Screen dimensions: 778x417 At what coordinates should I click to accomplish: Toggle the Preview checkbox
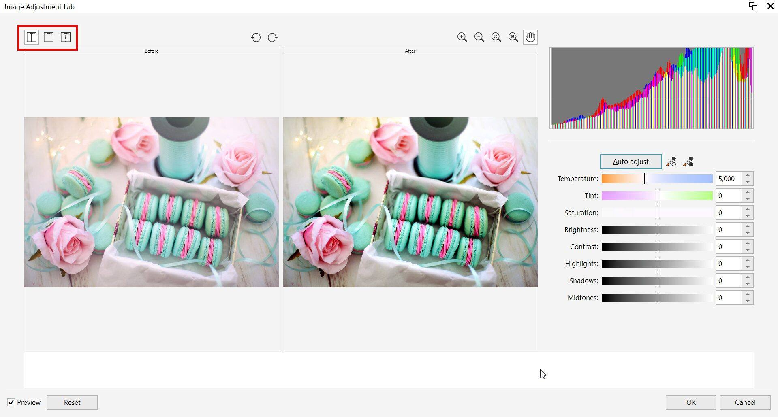click(x=12, y=402)
